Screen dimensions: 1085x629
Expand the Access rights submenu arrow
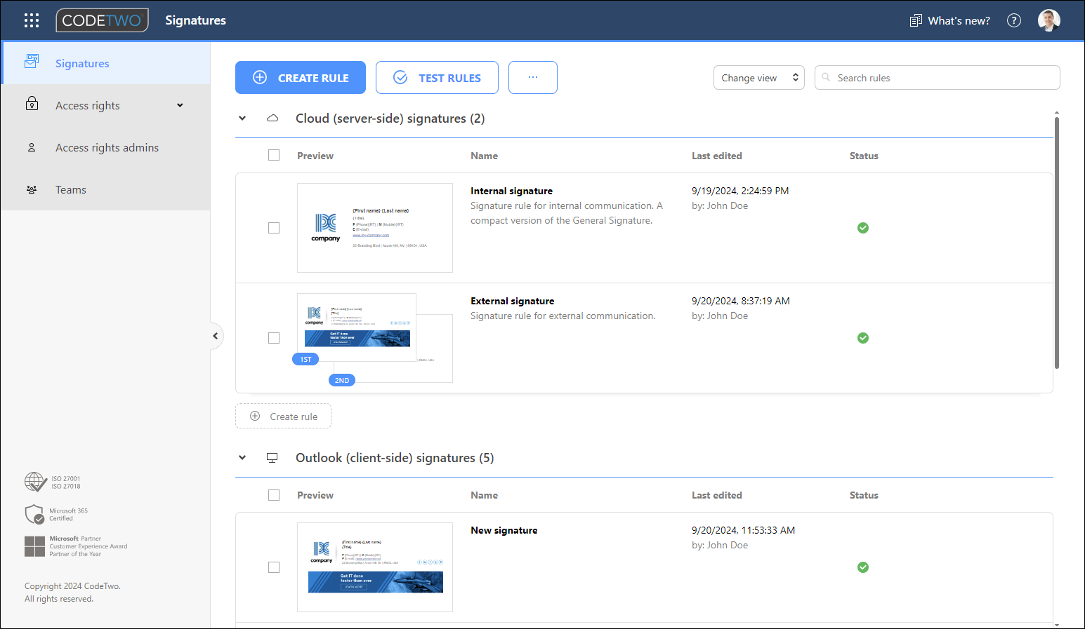click(180, 105)
